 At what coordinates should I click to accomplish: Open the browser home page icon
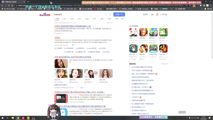[x=12, y=5]
